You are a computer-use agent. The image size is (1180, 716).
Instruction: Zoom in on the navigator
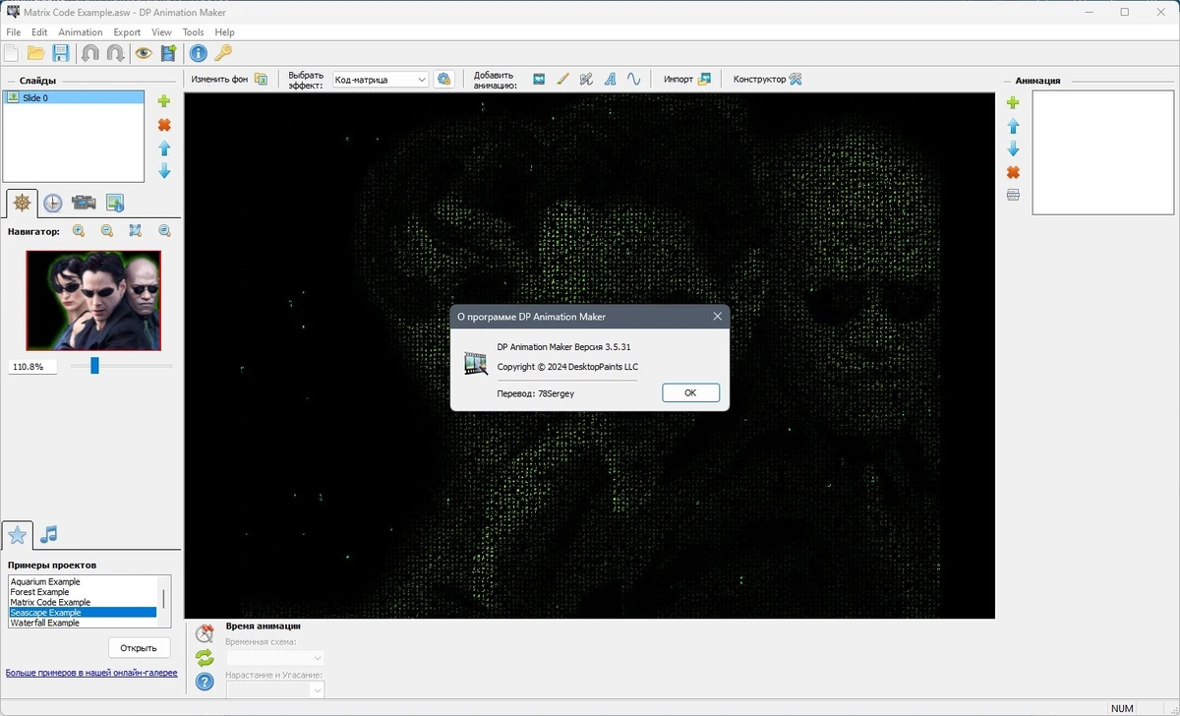pos(79,231)
